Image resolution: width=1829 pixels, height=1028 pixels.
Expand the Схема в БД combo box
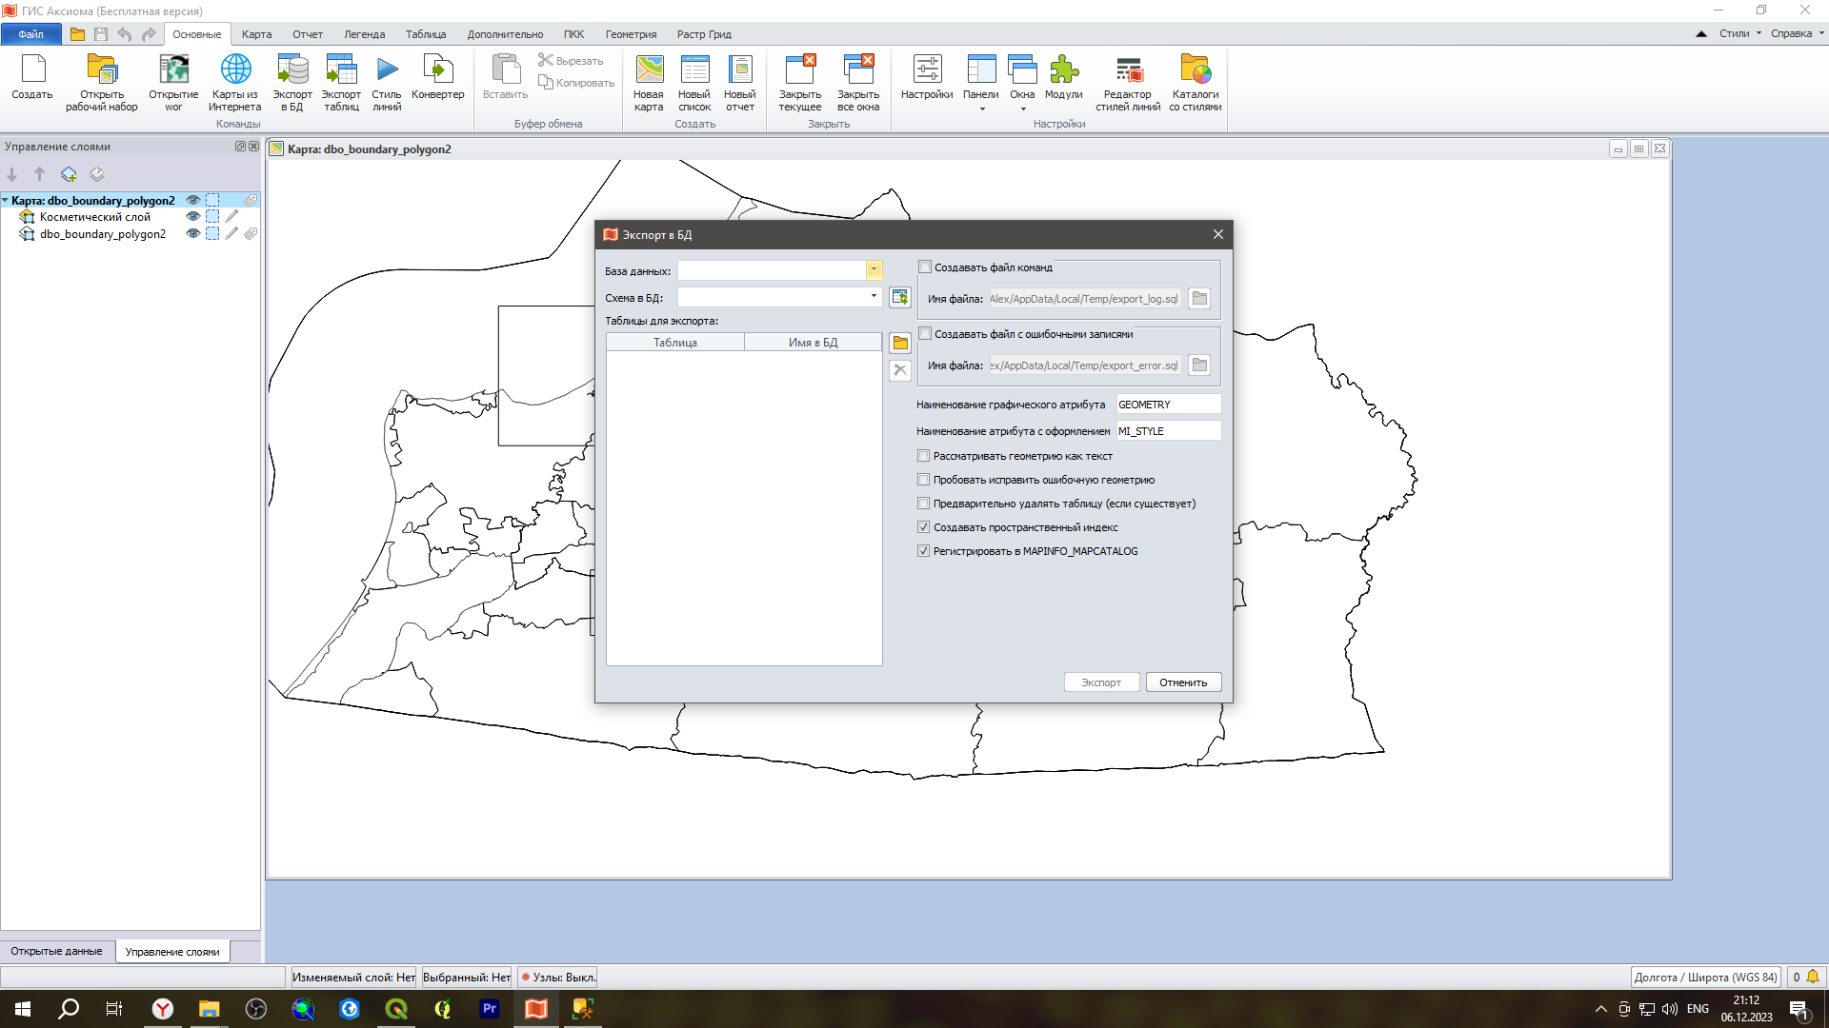point(874,297)
